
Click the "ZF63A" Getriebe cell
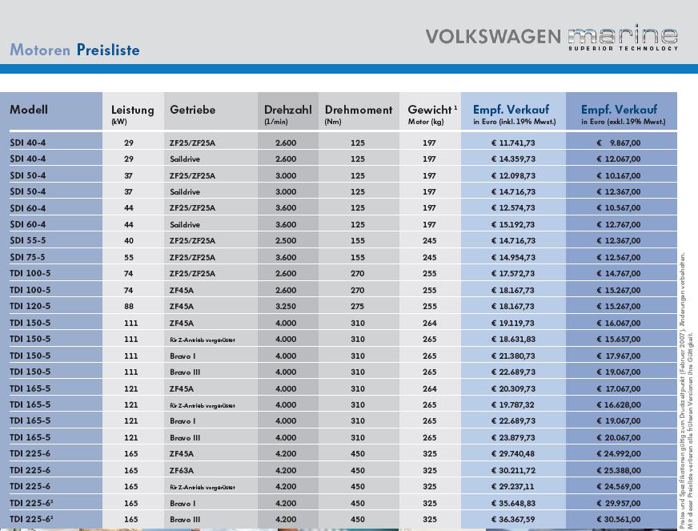(182, 470)
